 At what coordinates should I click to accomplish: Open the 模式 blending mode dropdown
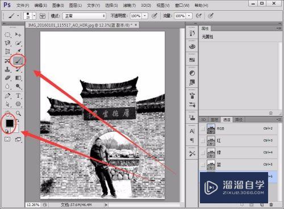84,16
